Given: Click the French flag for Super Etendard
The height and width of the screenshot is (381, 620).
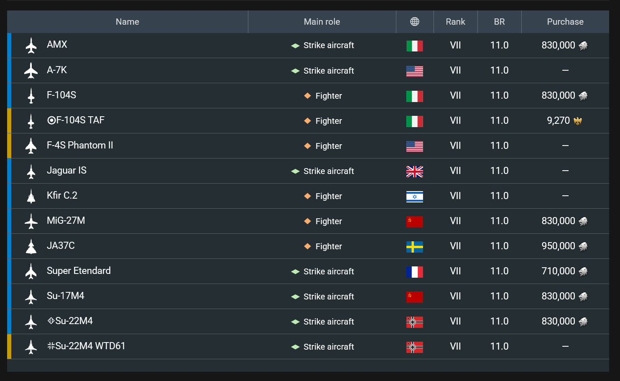Looking at the screenshot, I should point(414,272).
